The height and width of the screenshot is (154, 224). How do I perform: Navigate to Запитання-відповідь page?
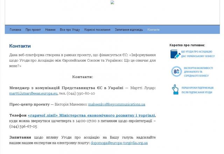(x=129, y=30)
